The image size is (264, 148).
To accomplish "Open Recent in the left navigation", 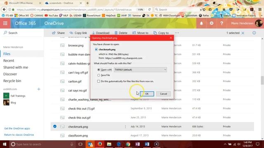I will point(9,60).
